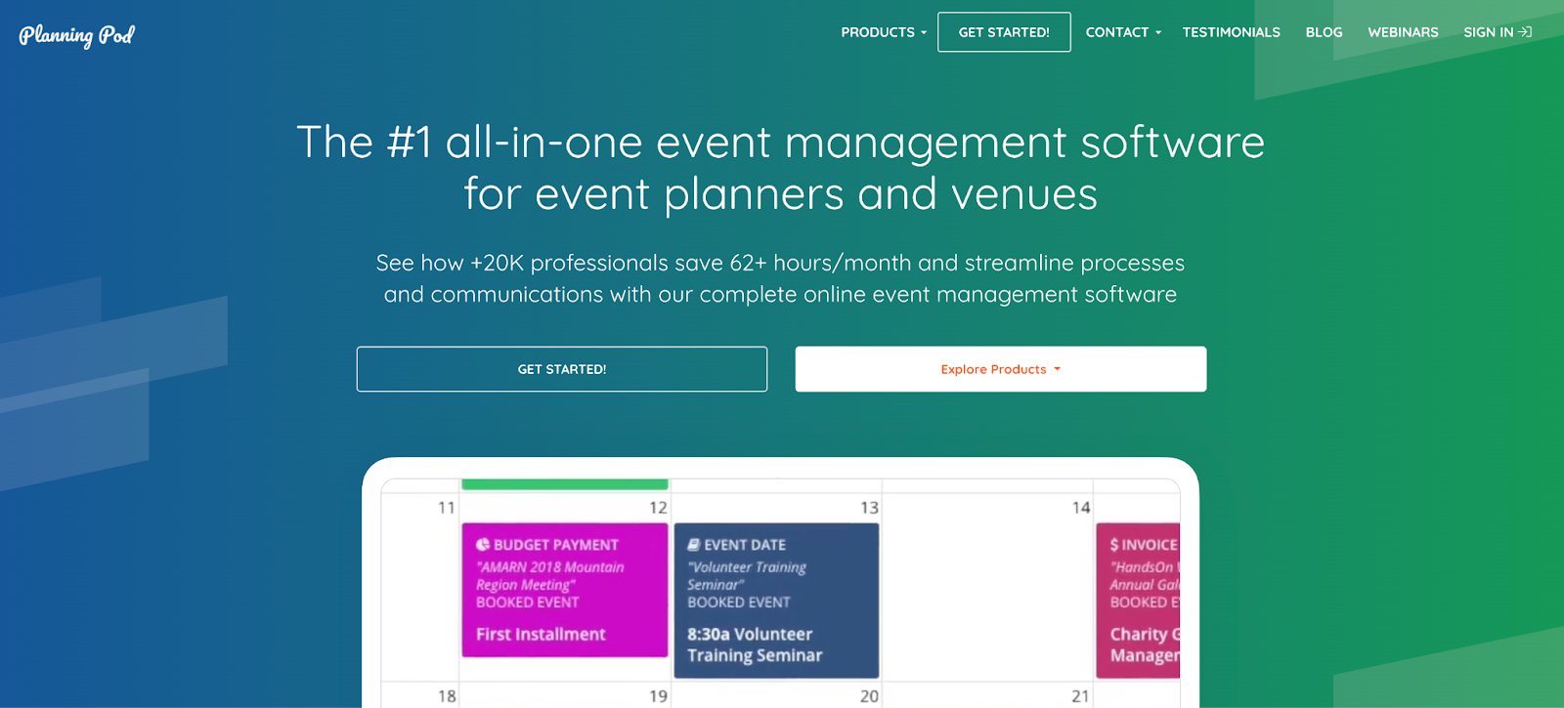The height and width of the screenshot is (708, 1564).
Task: Expand the CONTACT dropdown in navigation
Action: click(1123, 32)
